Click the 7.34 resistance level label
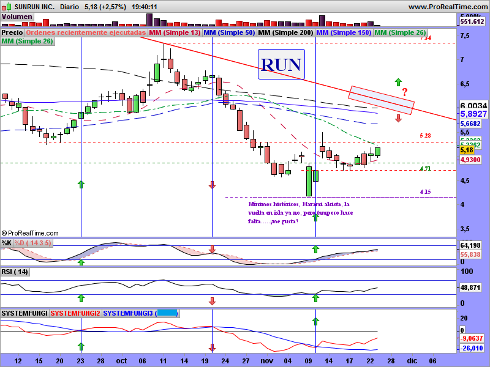Viewport: 490px width, 367px height. tap(426, 38)
